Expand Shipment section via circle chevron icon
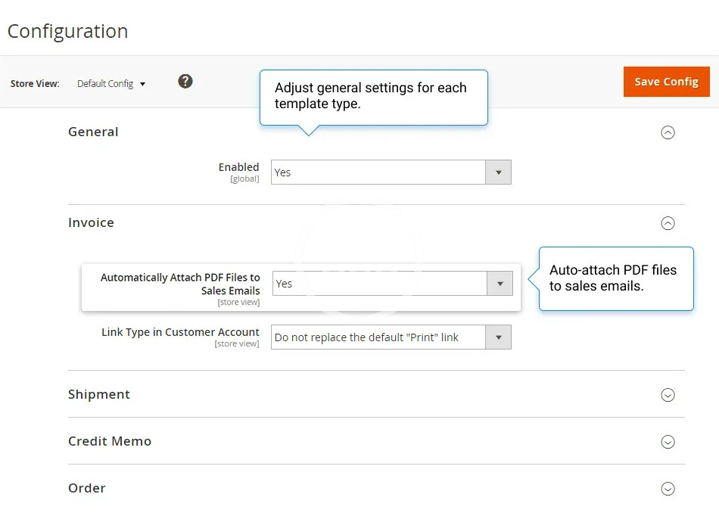The height and width of the screenshot is (519, 719). [x=668, y=395]
